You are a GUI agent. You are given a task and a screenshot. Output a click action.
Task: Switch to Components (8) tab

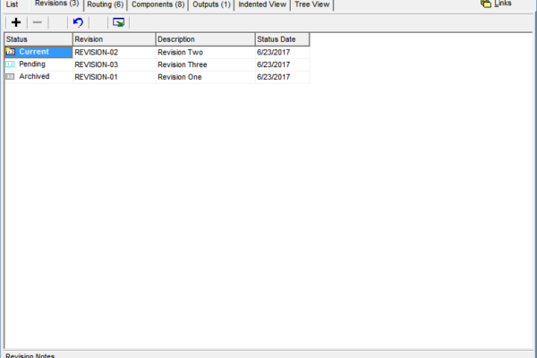coord(158,4)
